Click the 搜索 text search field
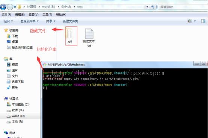 pyautogui.click(x=183, y=7)
